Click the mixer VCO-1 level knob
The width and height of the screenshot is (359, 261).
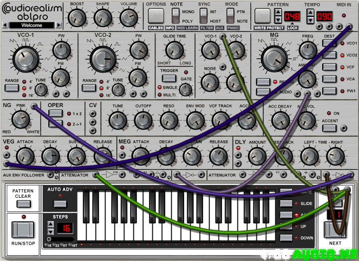[x=210, y=50]
